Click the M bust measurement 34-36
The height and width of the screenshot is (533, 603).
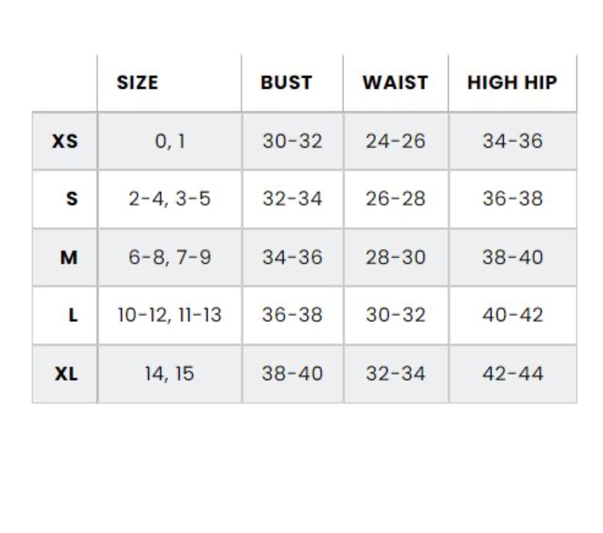coord(292,257)
